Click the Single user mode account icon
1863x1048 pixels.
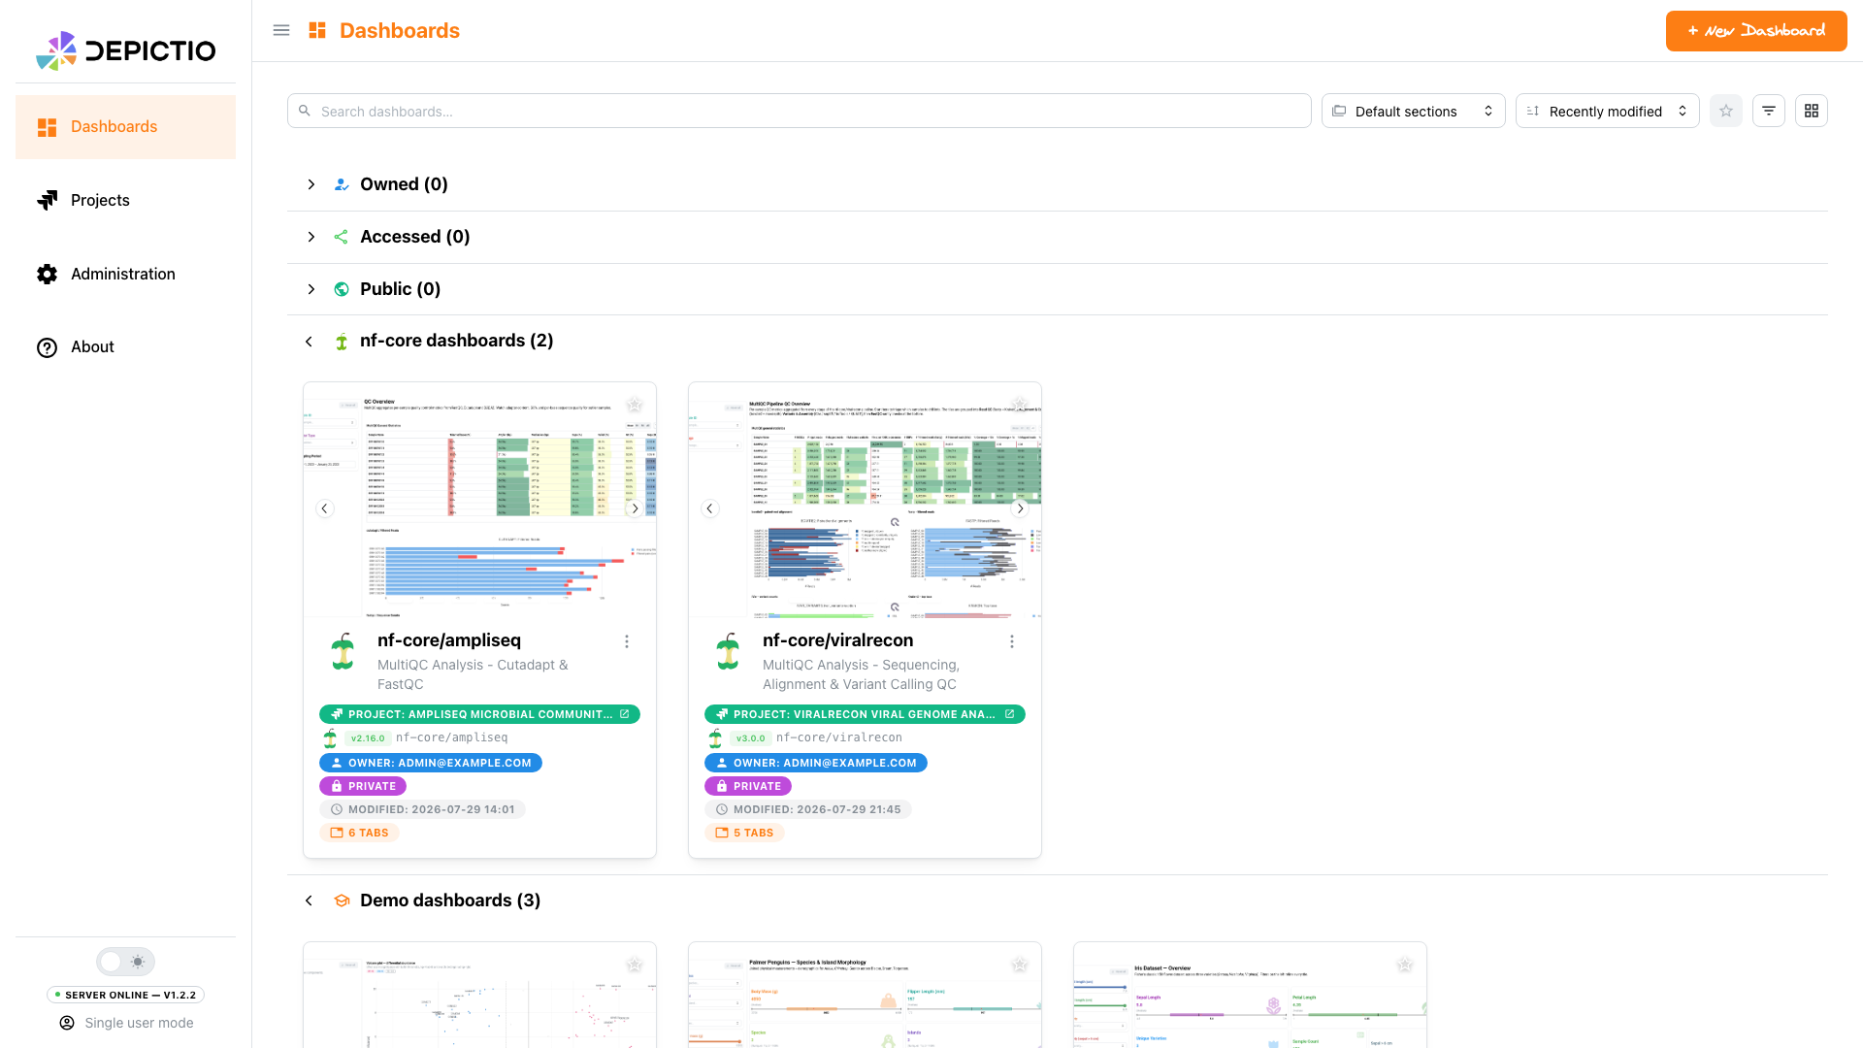[x=67, y=1023]
